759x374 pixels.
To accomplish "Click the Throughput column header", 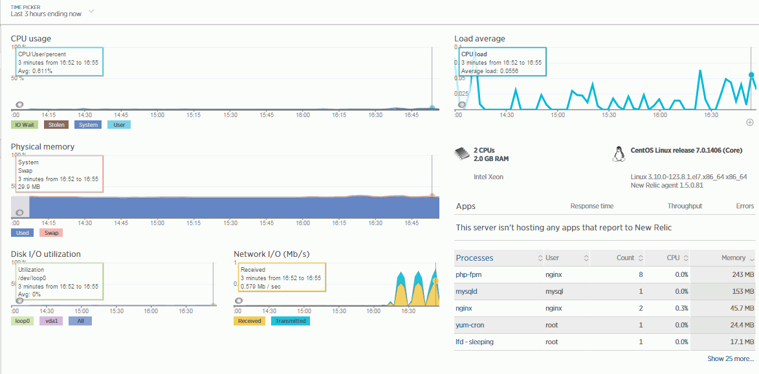I will coord(685,206).
